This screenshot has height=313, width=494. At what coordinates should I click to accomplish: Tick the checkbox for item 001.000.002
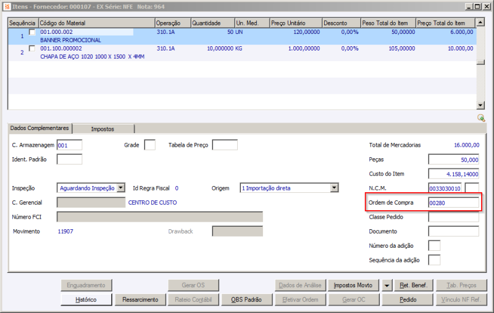[x=32, y=32]
